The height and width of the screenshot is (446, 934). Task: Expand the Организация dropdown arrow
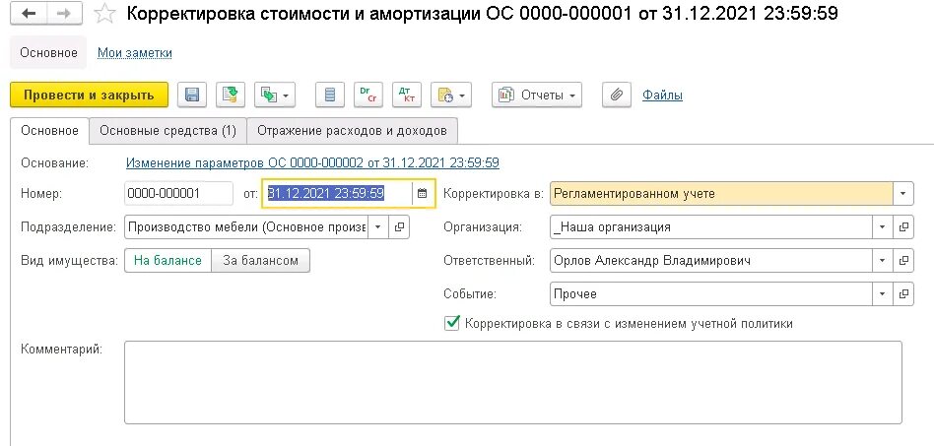[x=882, y=226]
